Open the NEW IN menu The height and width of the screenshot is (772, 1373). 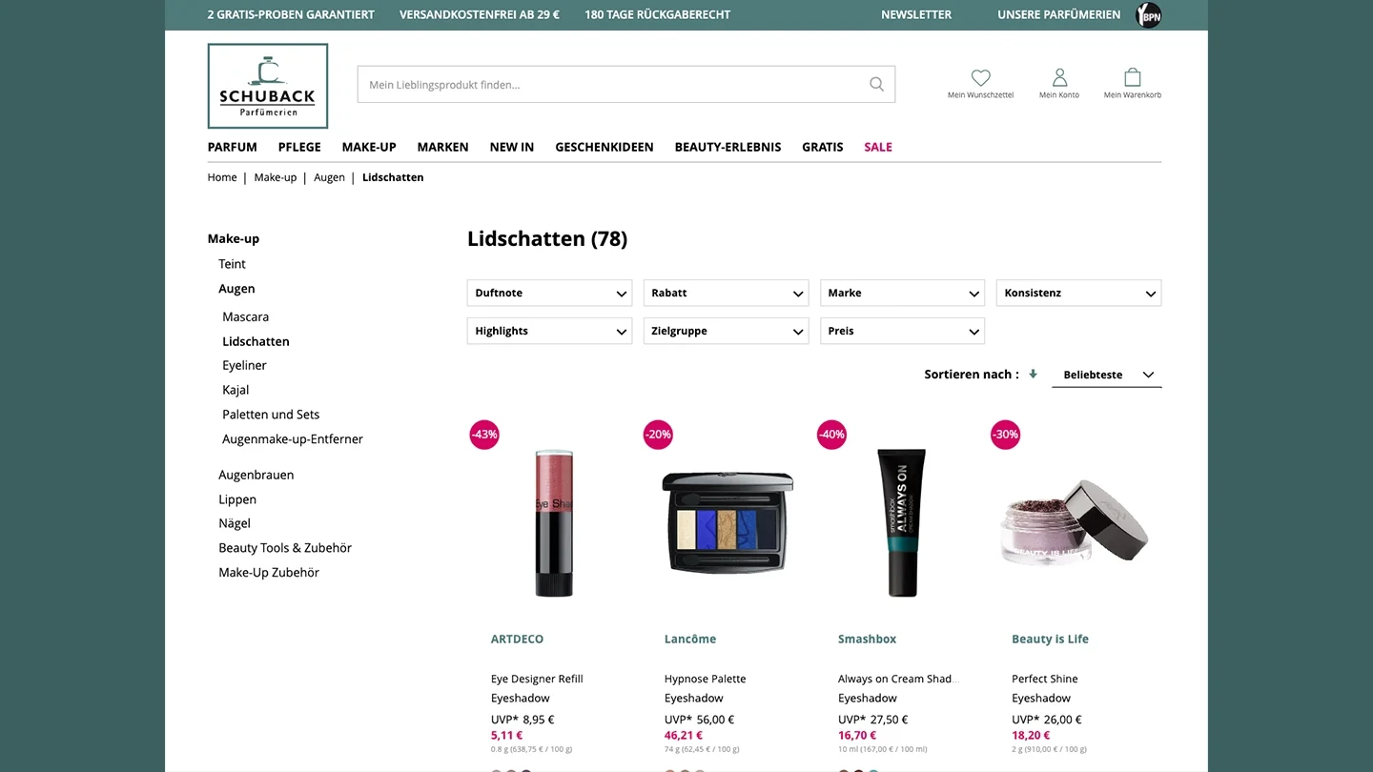click(512, 147)
